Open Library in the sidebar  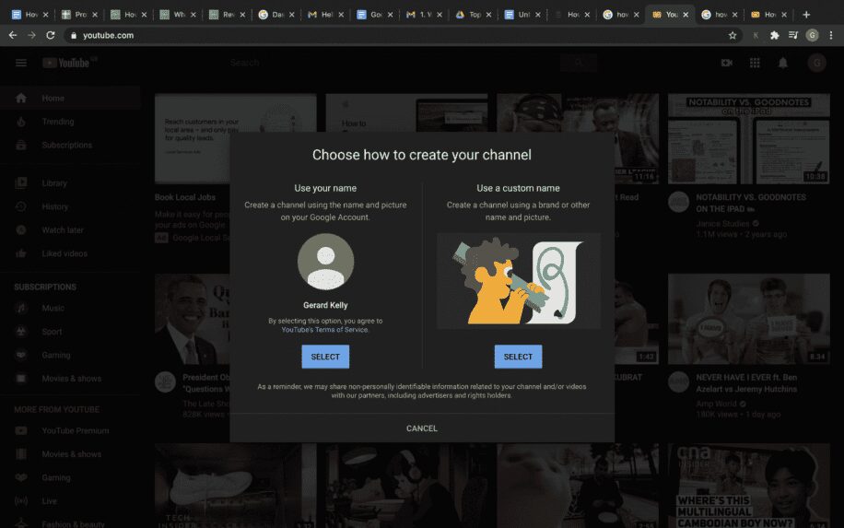pyautogui.click(x=70, y=183)
